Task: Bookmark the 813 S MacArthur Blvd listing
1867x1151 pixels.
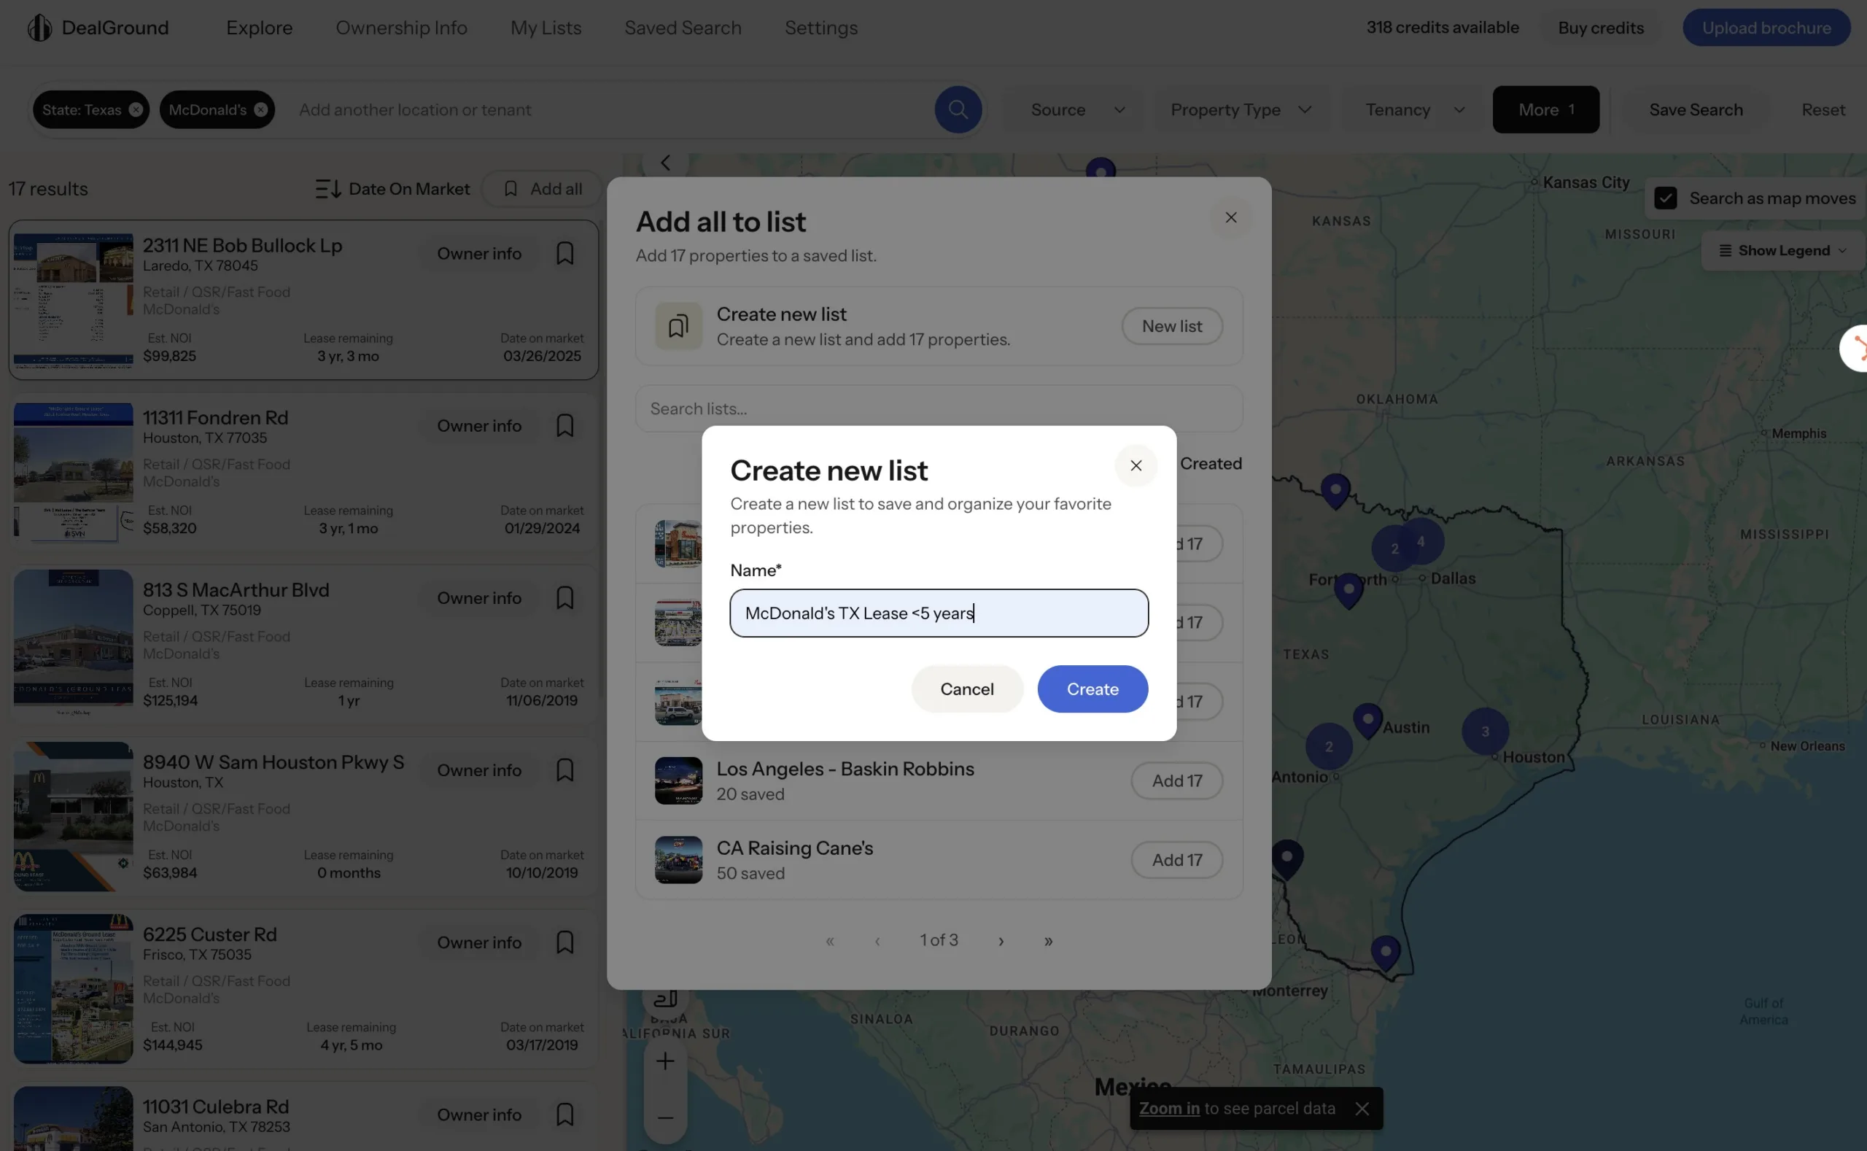Action: 564,598
